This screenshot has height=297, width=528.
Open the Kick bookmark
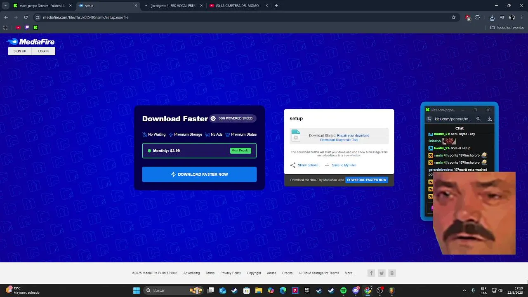tap(35, 28)
